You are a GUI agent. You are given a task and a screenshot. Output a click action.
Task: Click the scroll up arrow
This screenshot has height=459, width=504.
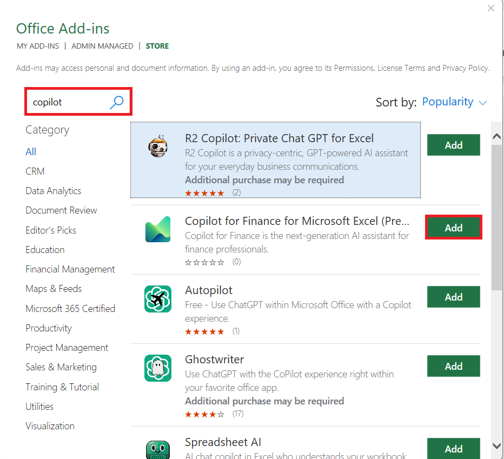pos(496,136)
